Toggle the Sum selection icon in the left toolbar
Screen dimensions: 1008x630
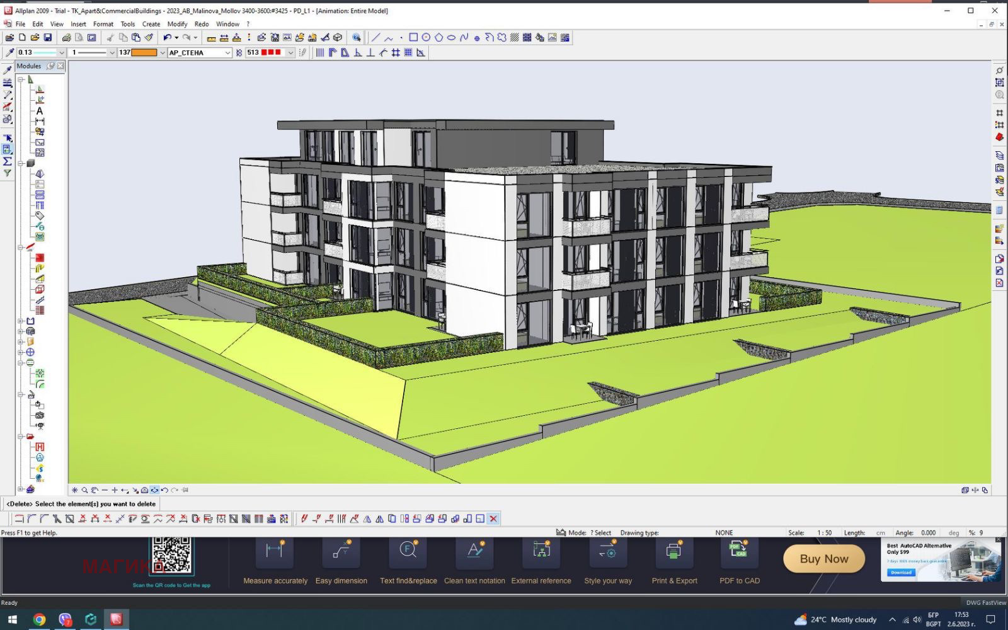[8, 161]
